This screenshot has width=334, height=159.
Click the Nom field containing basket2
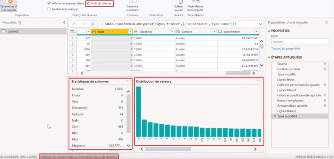click(300, 42)
